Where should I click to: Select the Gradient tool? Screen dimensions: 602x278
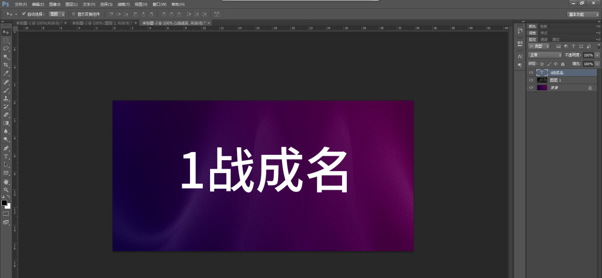click(x=6, y=123)
